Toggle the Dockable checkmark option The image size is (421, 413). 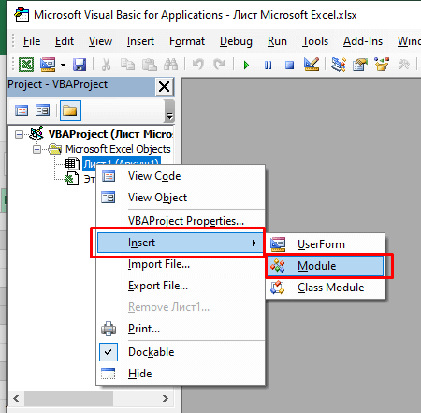tap(152, 352)
